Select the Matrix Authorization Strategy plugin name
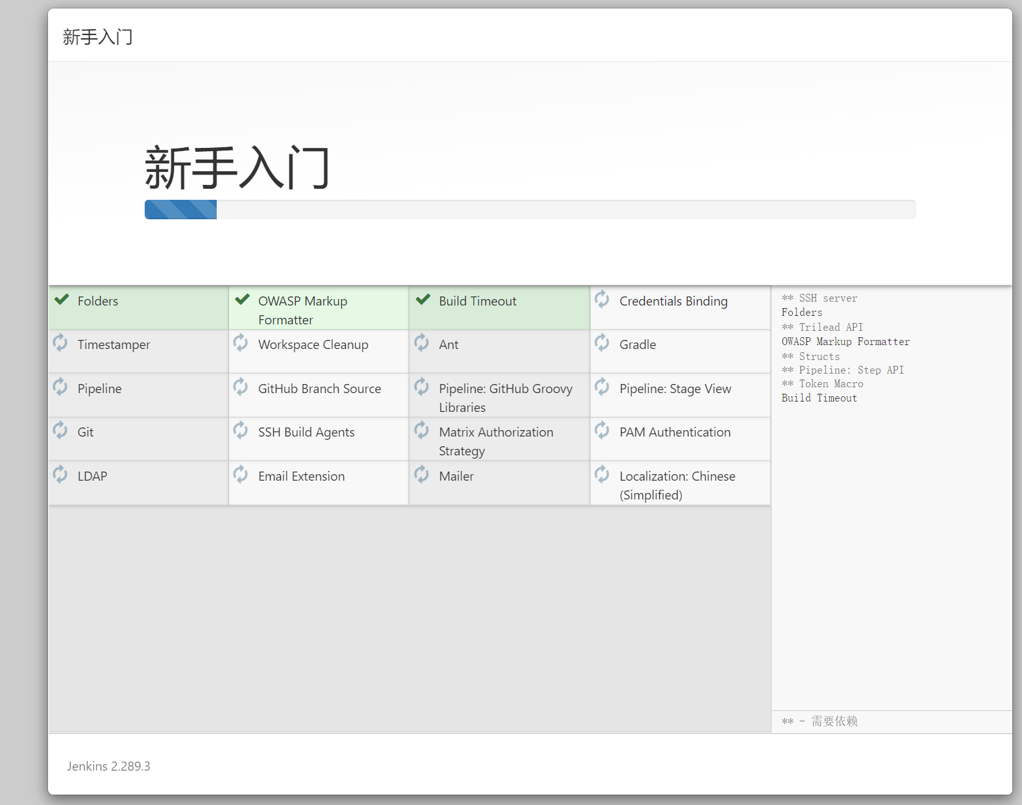 [x=496, y=441]
